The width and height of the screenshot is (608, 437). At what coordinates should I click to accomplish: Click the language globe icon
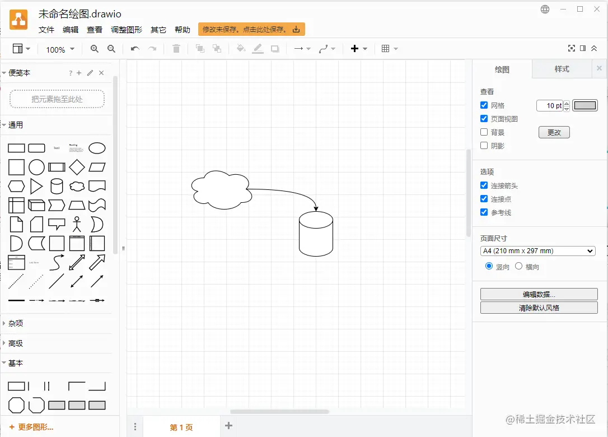(545, 10)
